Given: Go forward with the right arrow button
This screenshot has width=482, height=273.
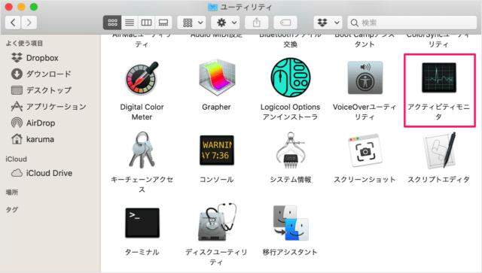Looking at the screenshot, I should (x=29, y=23).
